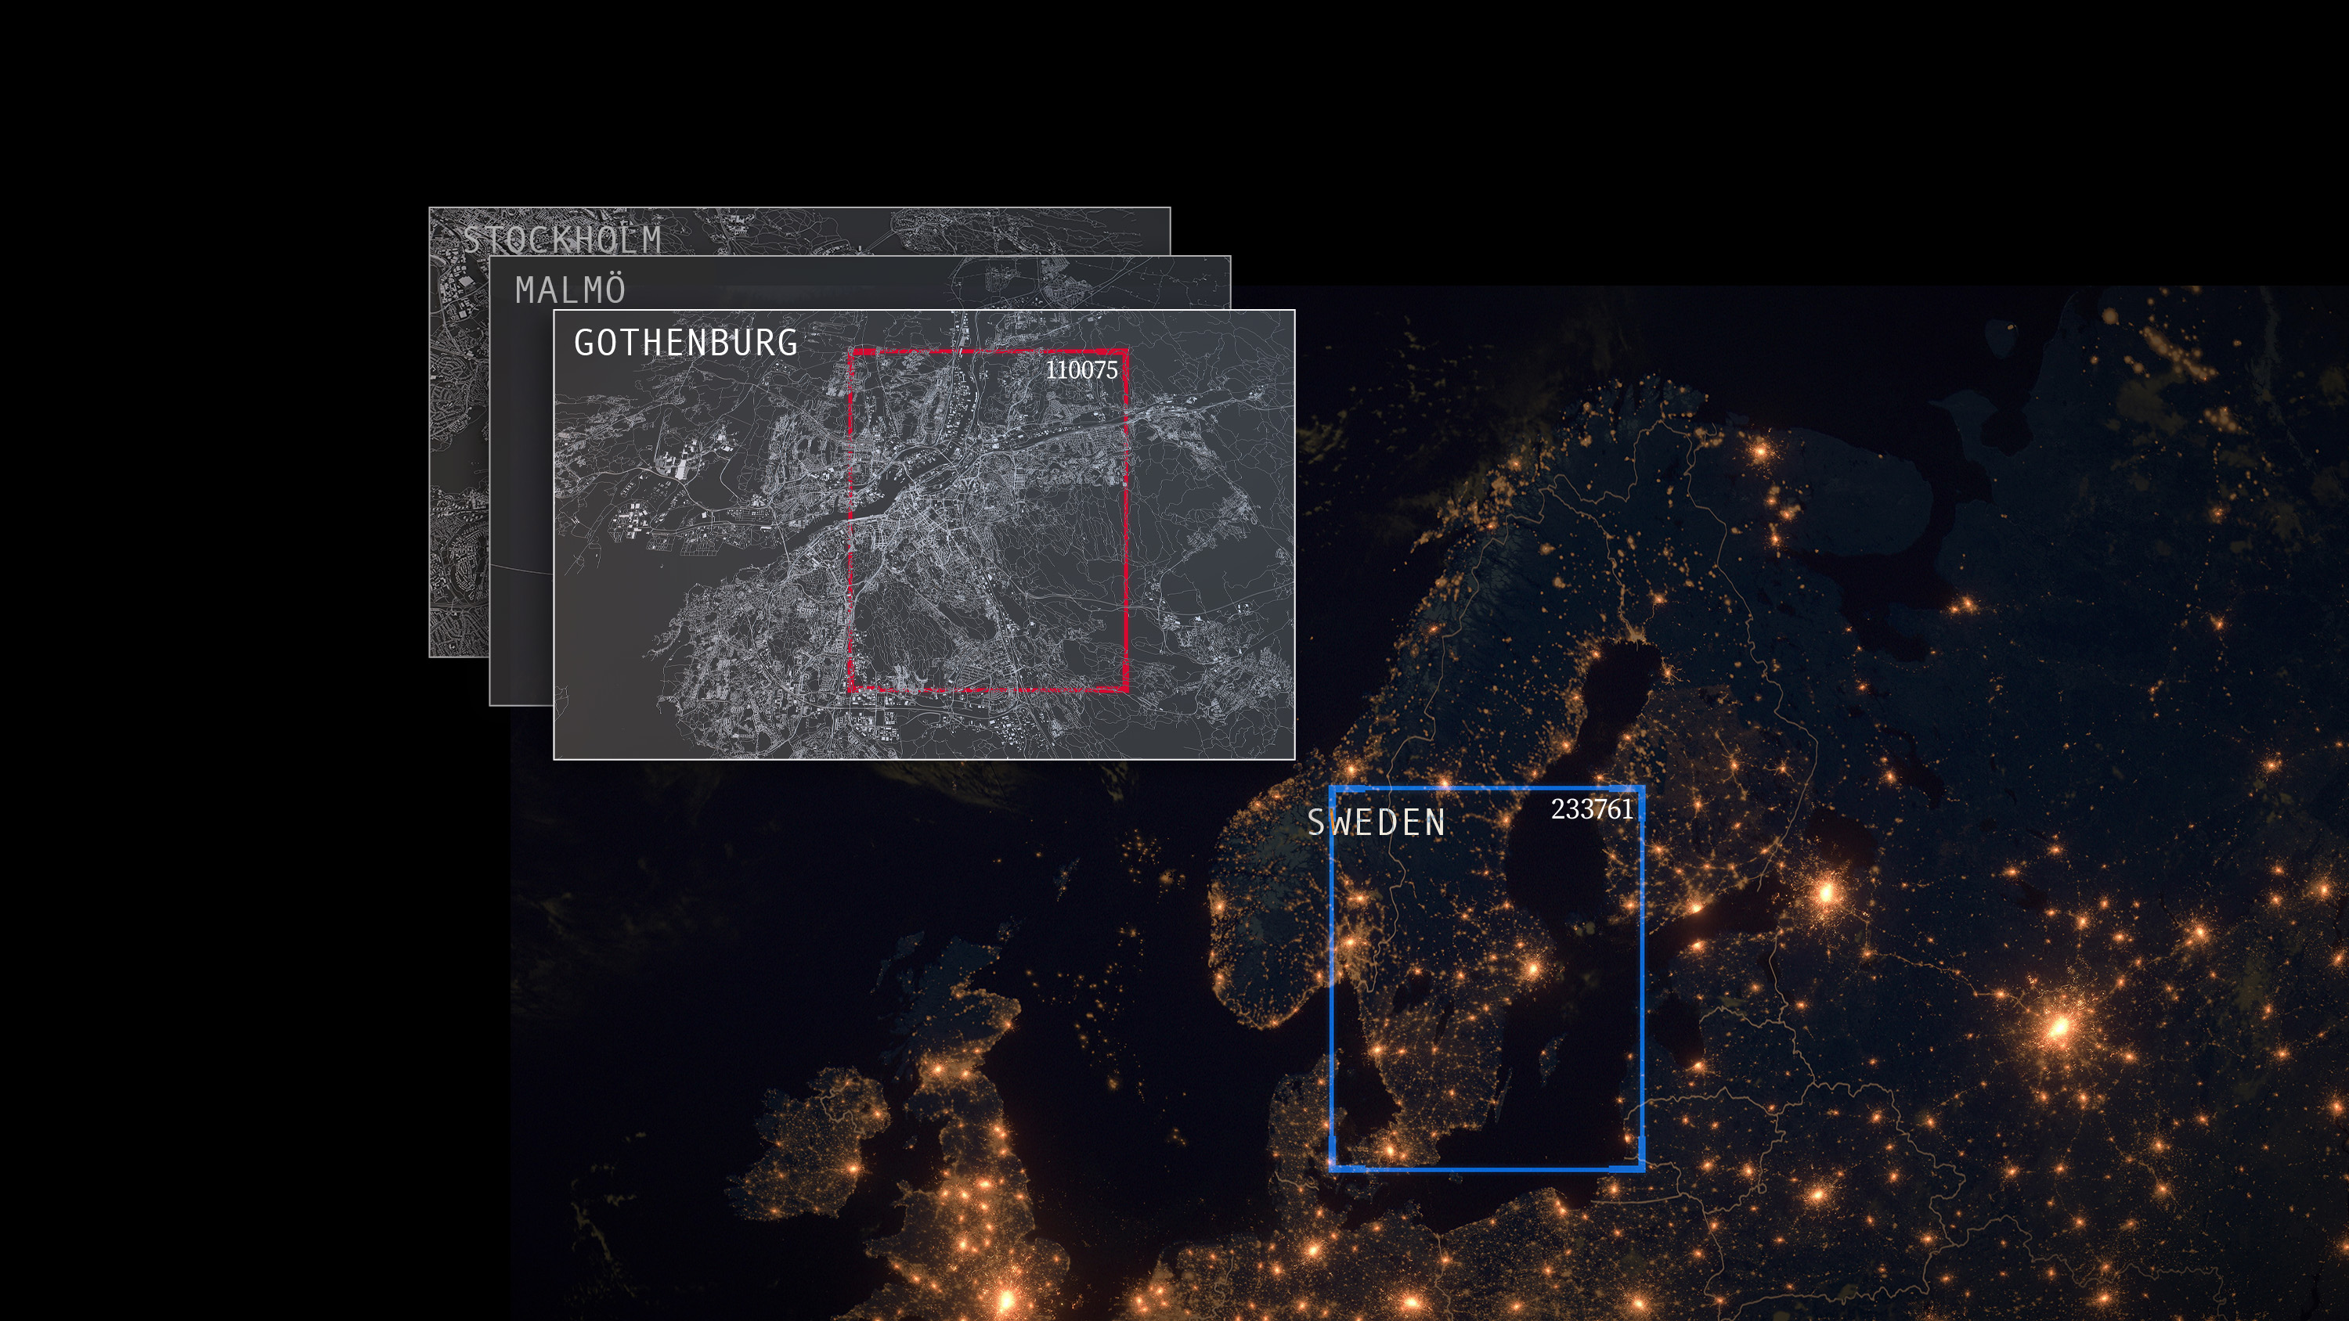This screenshot has height=1321, width=2349.
Task: Grab the red box top-left corner handle
Action: (852, 352)
